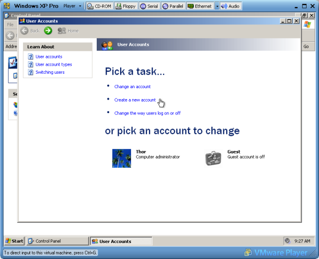Open the 'User accounts' help topic
The height and width of the screenshot is (259, 319).
click(49, 57)
